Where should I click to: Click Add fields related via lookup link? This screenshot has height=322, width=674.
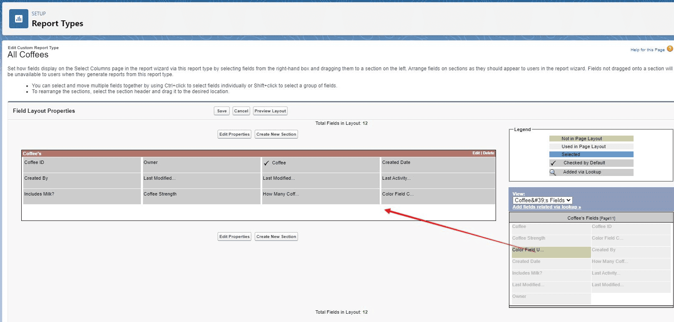tap(546, 207)
